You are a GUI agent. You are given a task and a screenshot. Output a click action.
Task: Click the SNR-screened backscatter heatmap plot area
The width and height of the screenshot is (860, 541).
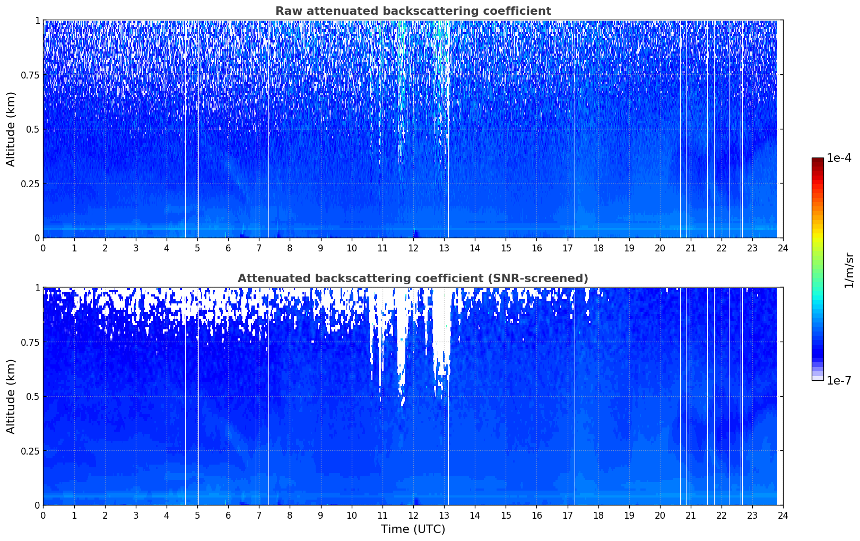413,396
